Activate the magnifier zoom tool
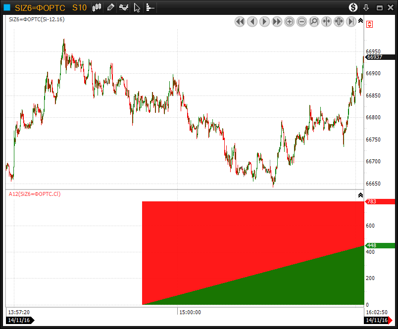Image resolution: width=398 pixels, height=329 pixels. pos(314,21)
